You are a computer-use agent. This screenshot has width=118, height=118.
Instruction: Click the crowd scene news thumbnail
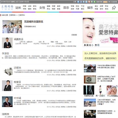click(x=90, y=114)
